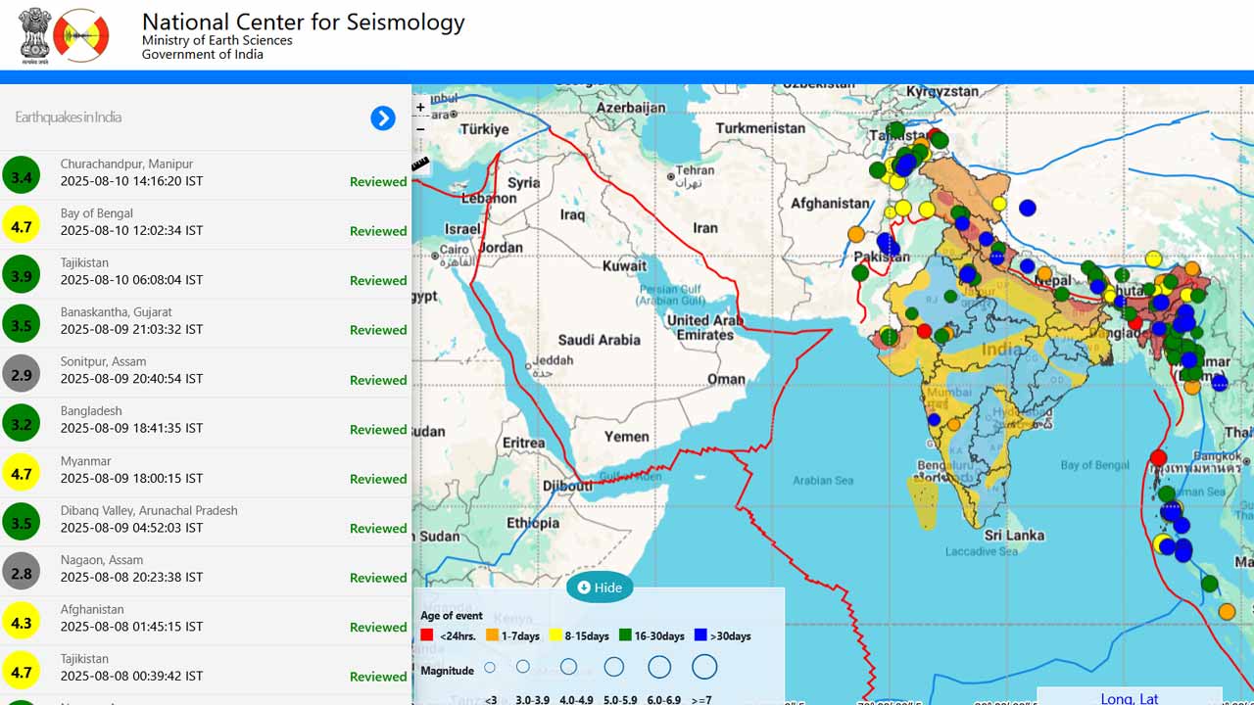
Task: Click the red <24hrs legend swatch
Action: (426, 635)
